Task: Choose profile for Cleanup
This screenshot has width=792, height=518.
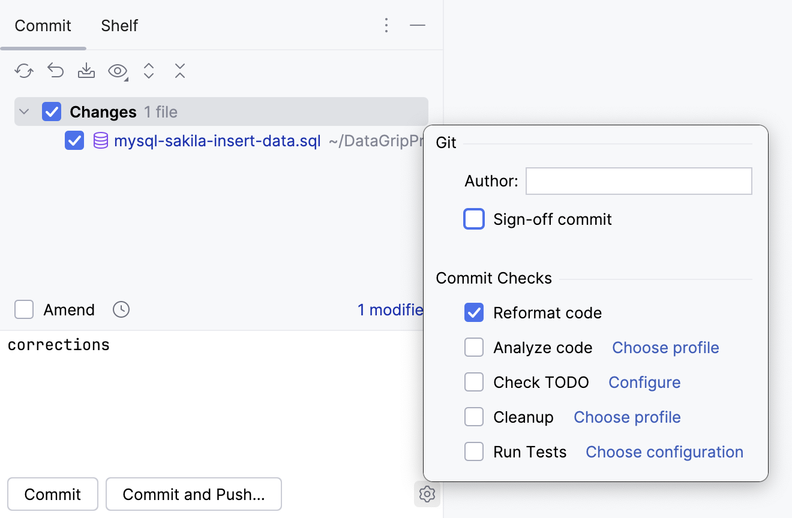Action: [x=626, y=417]
